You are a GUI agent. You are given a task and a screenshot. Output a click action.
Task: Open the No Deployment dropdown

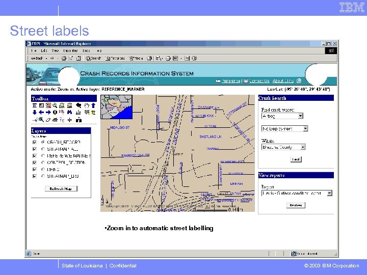coord(284,129)
